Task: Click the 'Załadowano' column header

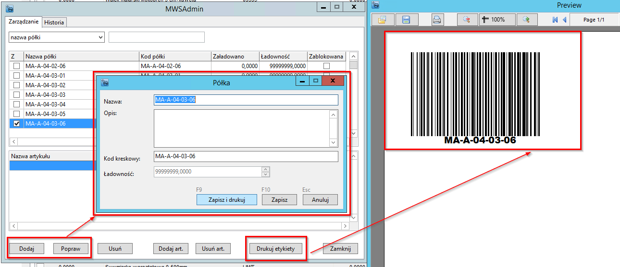Action: (x=235, y=57)
